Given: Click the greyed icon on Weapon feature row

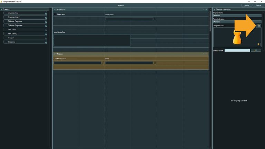Looking at the screenshot, I should pos(46,38).
